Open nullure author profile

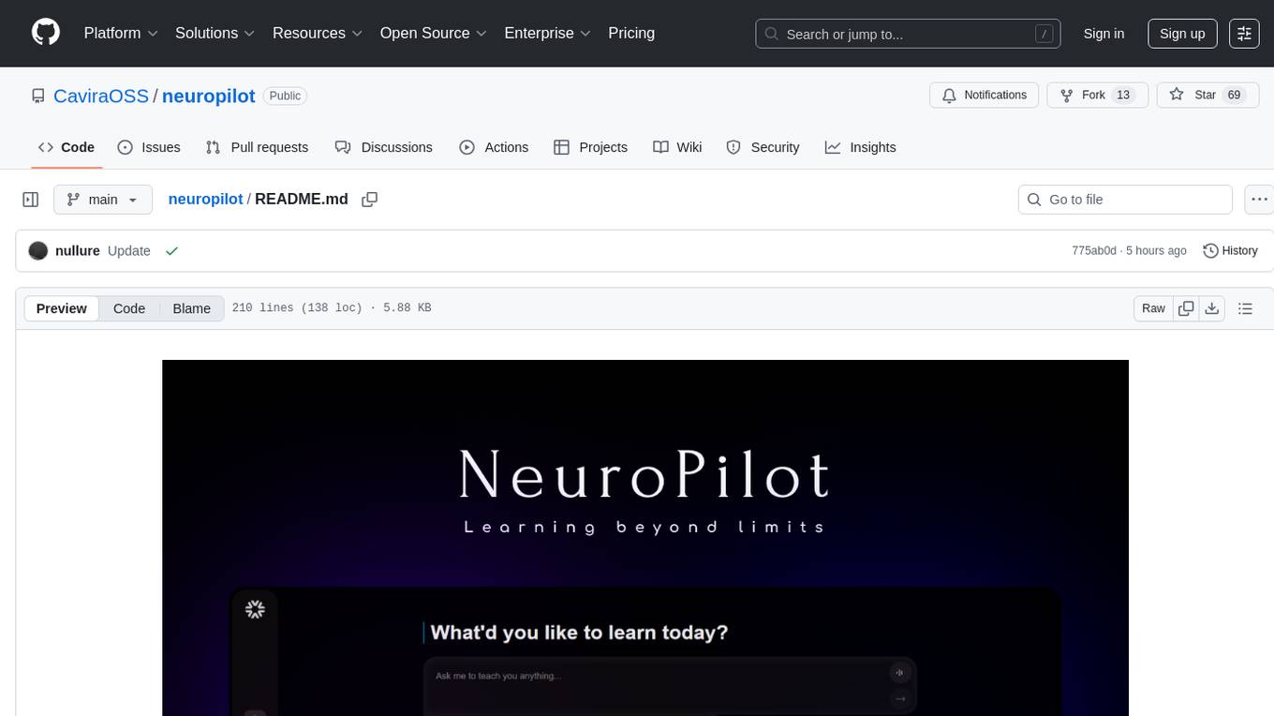click(x=78, y=251)
